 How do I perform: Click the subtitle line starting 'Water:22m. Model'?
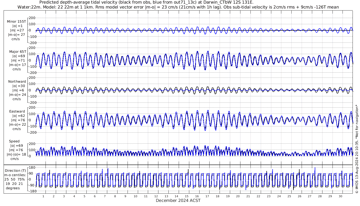[178, 7]
